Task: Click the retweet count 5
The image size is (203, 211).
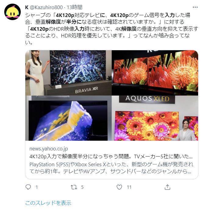Action: [82, 187]
